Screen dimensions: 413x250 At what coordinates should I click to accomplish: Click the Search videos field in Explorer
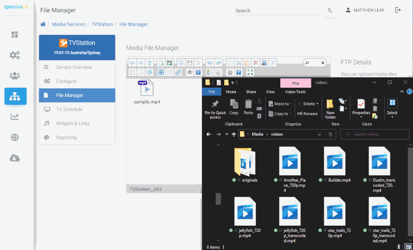375,134
